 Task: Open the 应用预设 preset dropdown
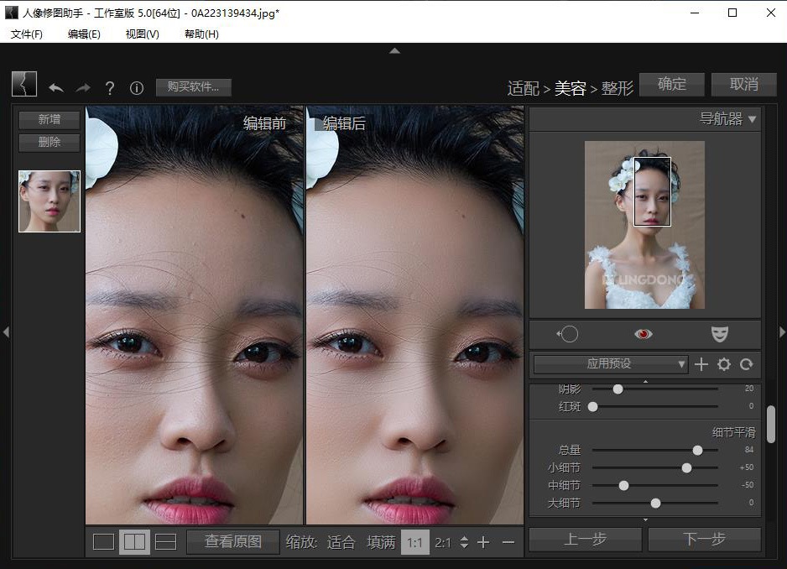pos(611,364)
